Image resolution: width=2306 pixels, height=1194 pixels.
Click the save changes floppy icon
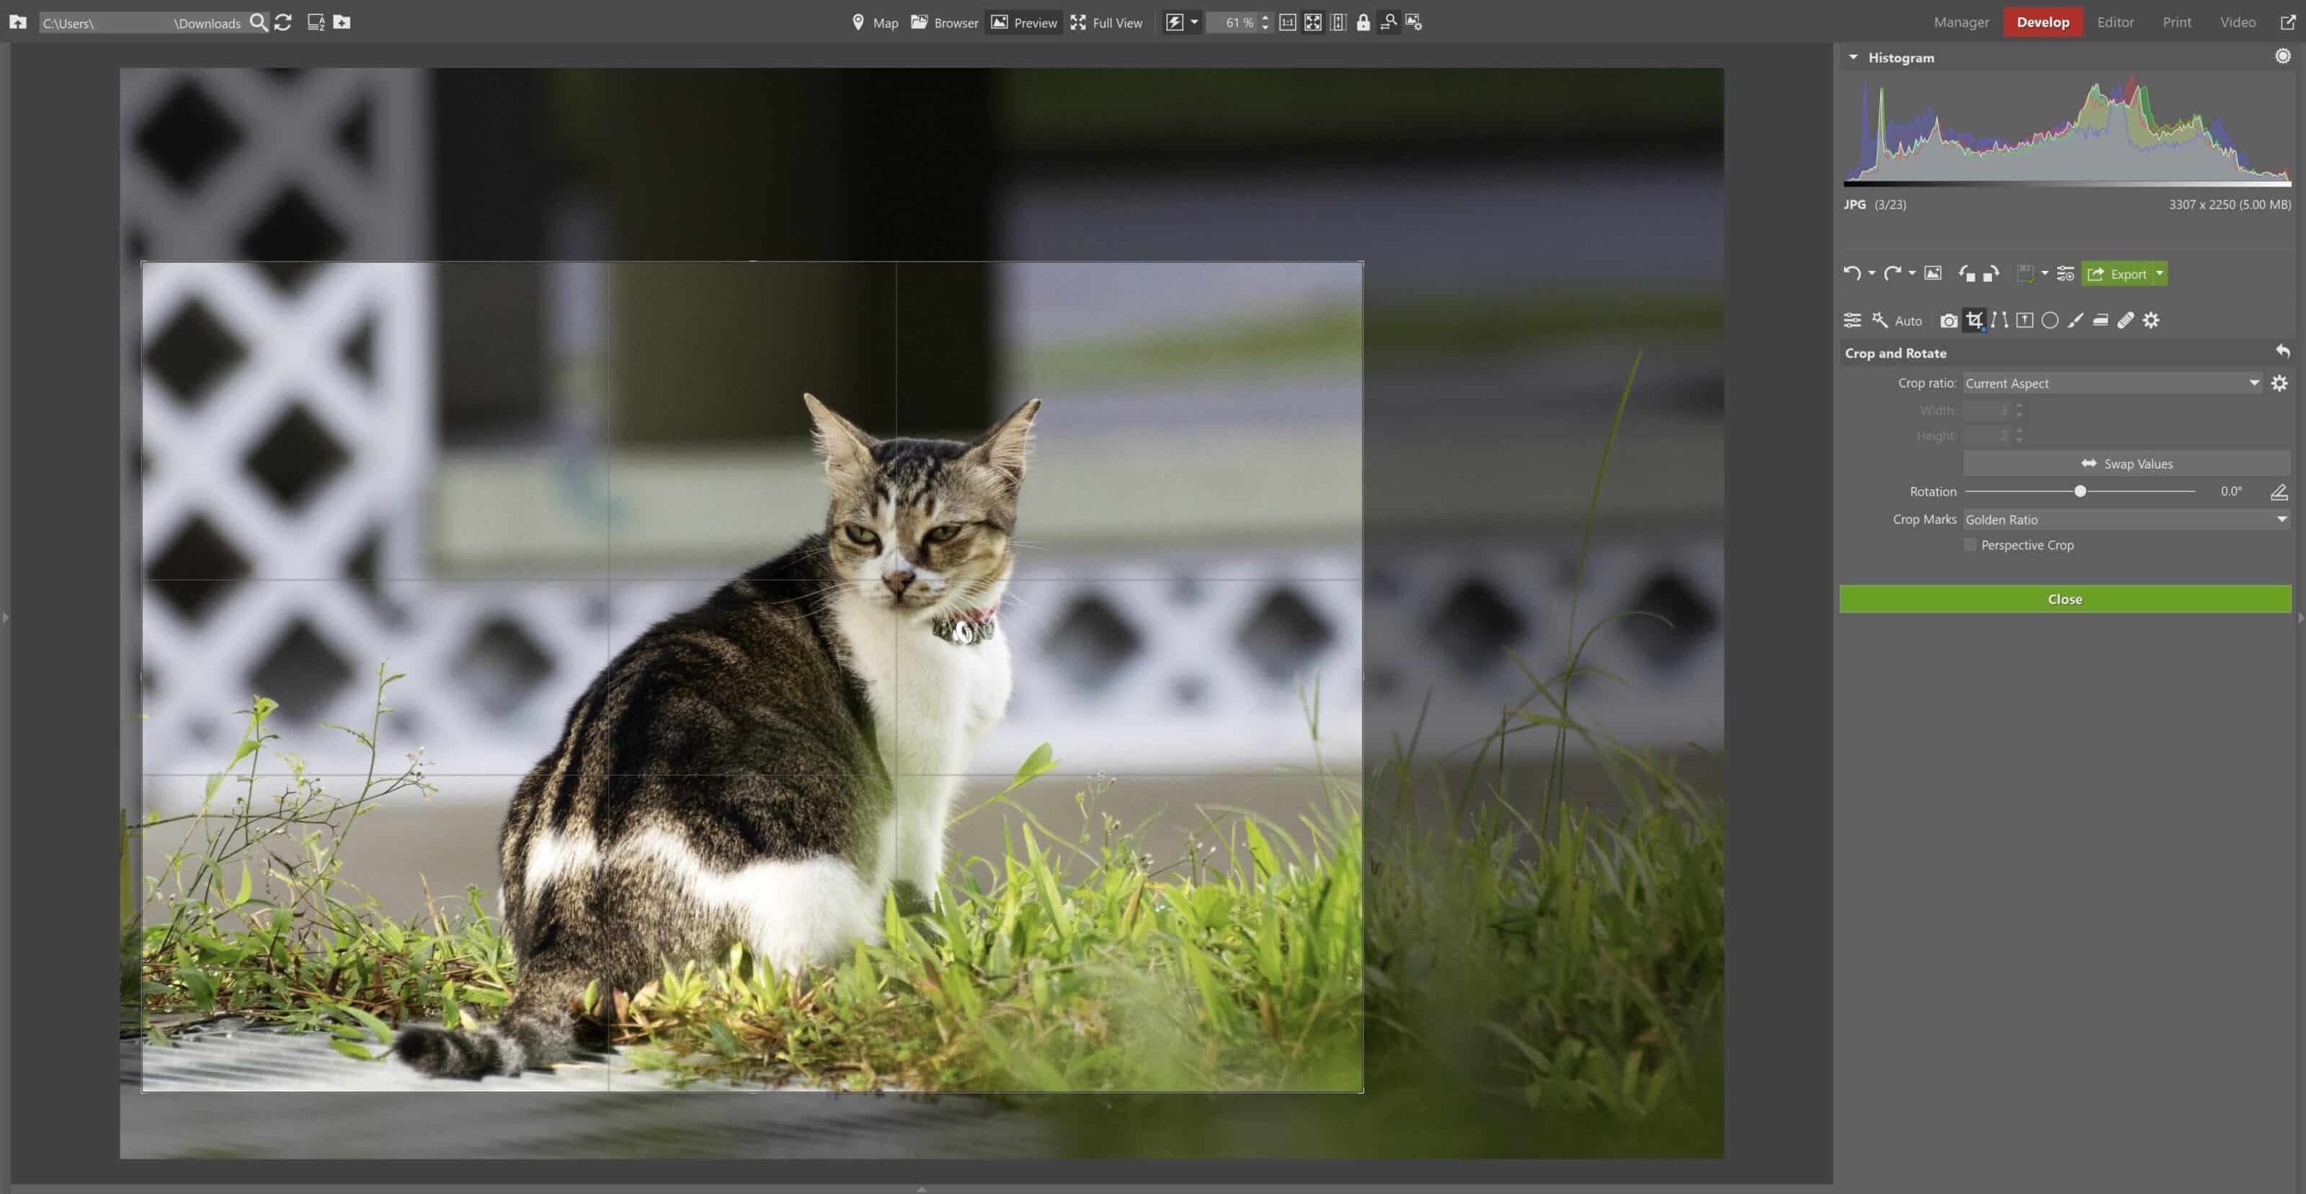(2025, 274)
